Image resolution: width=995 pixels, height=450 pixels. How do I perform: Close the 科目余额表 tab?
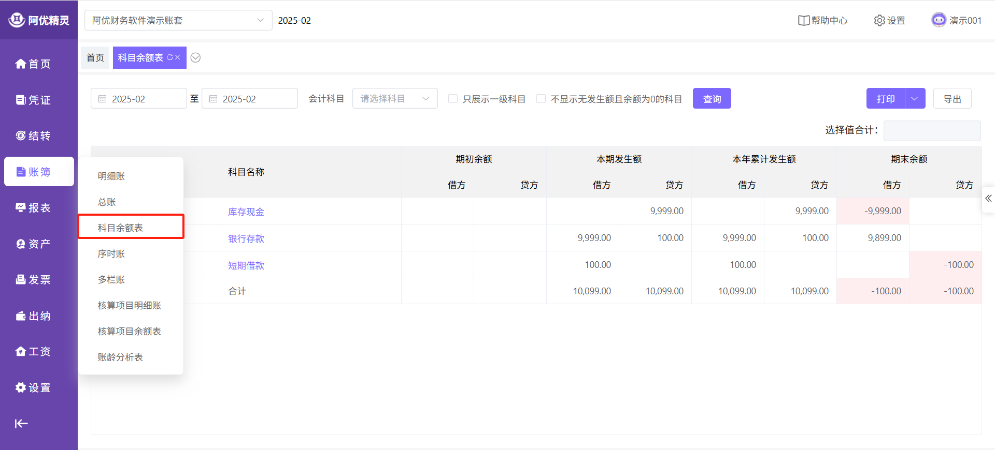(x=178, y=57)
